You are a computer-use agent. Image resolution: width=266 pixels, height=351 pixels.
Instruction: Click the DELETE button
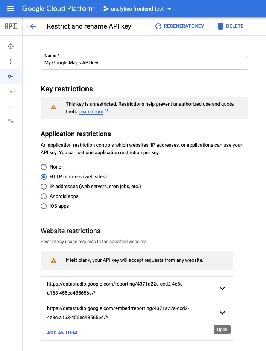coord(230,26)
